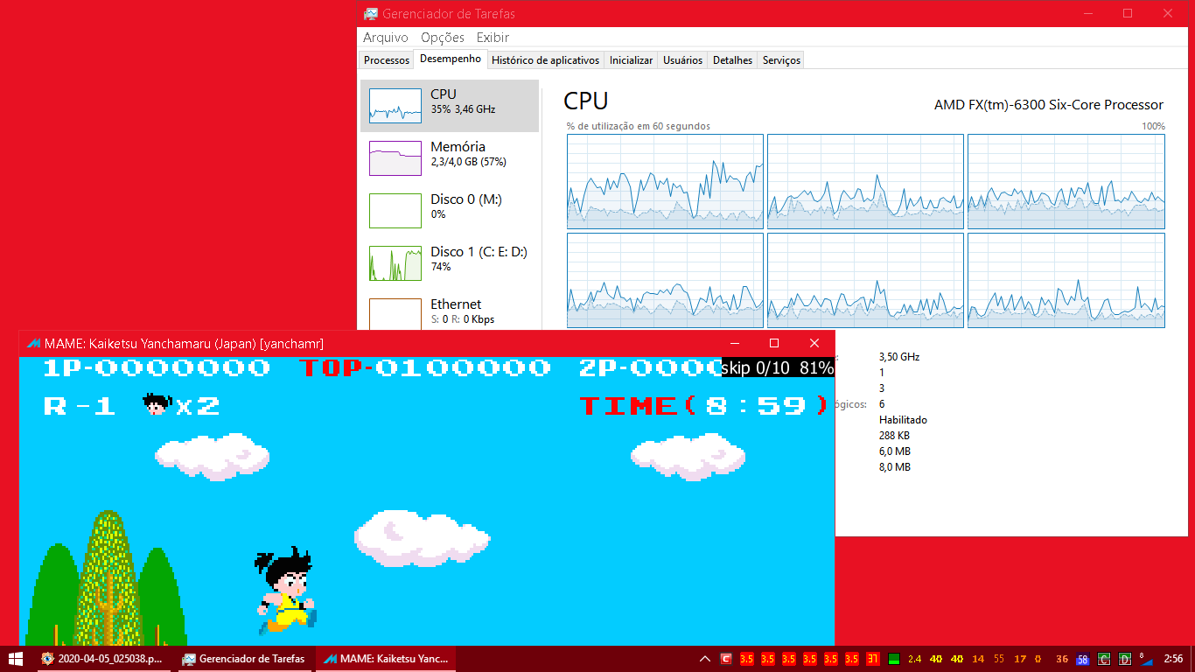Open the Detalhes tab
The width and height of the screenshot is (1195, 672).
(x=732, y=60)
